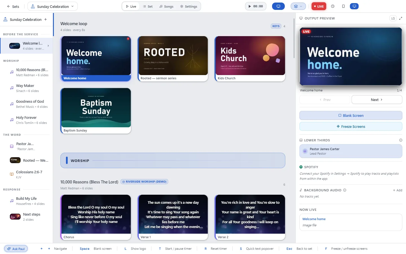Advance with the Next button

coord(377,100)
